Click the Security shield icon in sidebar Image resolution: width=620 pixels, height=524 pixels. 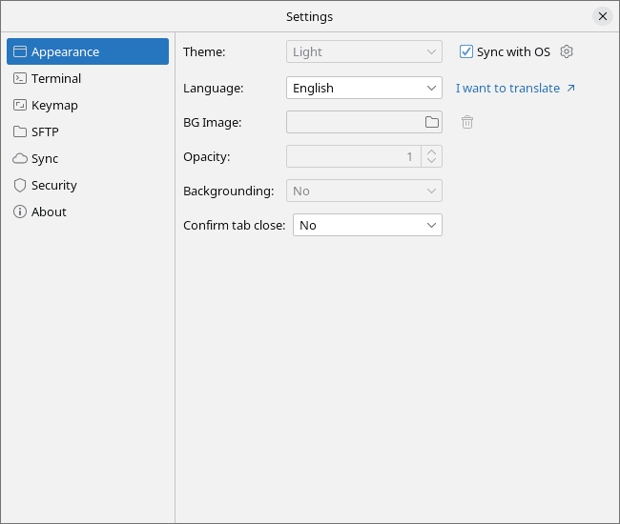coord(20,185)
